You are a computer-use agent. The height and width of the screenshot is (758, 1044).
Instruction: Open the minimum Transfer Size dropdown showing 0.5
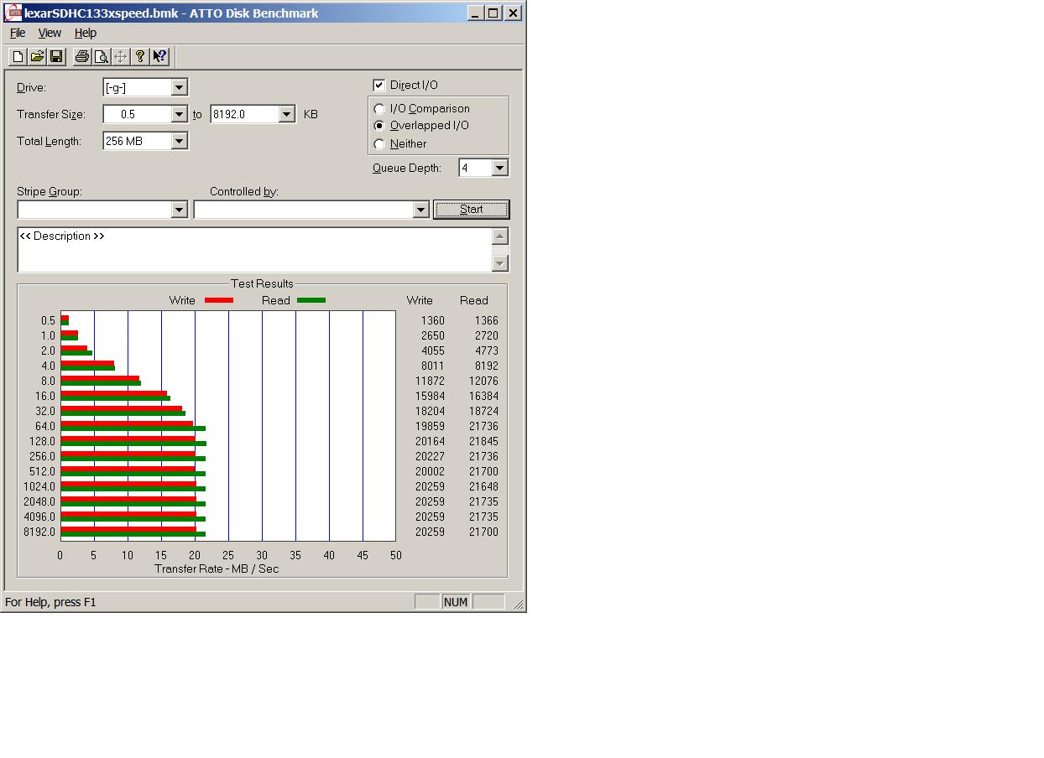[179, 114]
